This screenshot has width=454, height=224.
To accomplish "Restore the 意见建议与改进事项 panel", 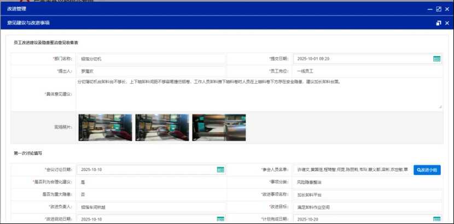I will pos(438,23).
